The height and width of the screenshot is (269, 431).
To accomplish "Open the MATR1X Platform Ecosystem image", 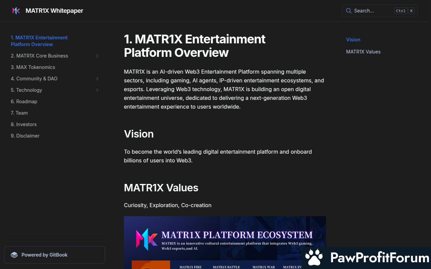I will [x=225, y=242].
